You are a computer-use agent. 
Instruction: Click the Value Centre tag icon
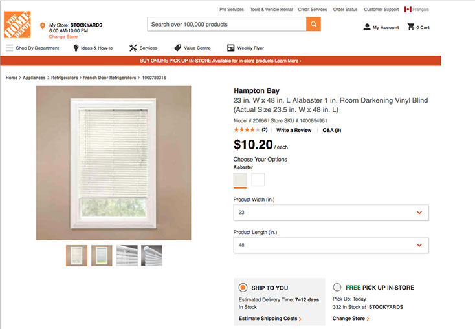179,48
